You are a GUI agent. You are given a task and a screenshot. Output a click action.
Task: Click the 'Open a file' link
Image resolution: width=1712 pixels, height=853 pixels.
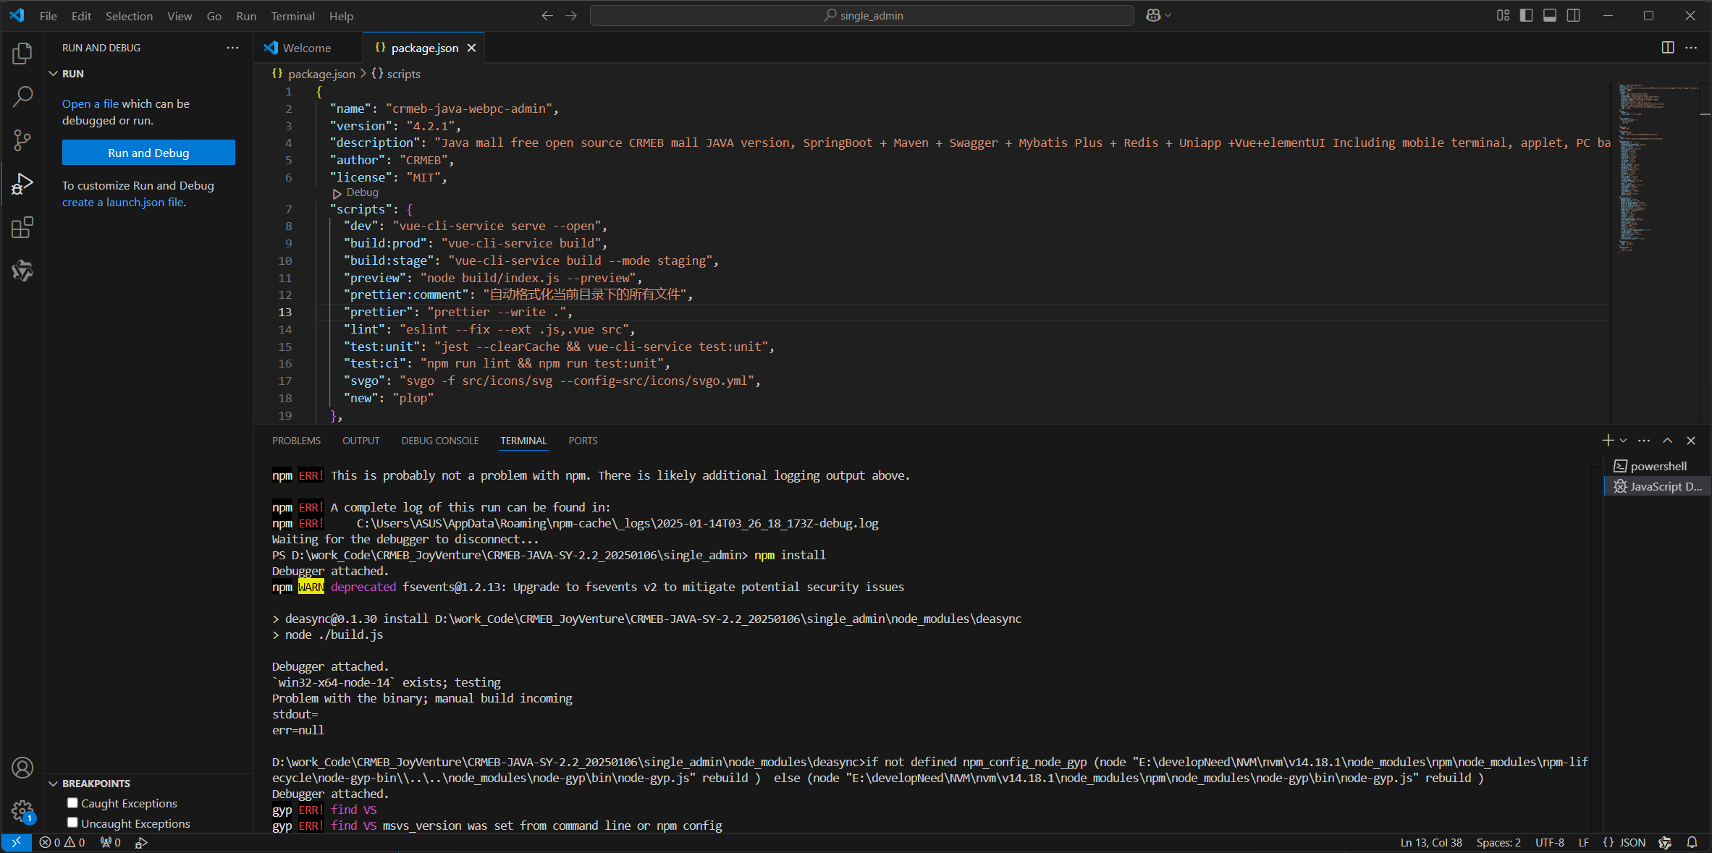pos(90,104)
